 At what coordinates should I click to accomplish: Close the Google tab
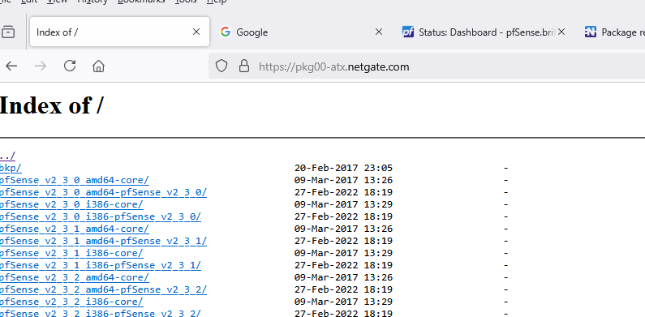point(379,32)
